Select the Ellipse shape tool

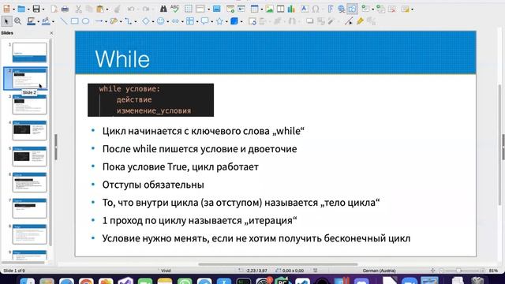(x=86, y=21)
